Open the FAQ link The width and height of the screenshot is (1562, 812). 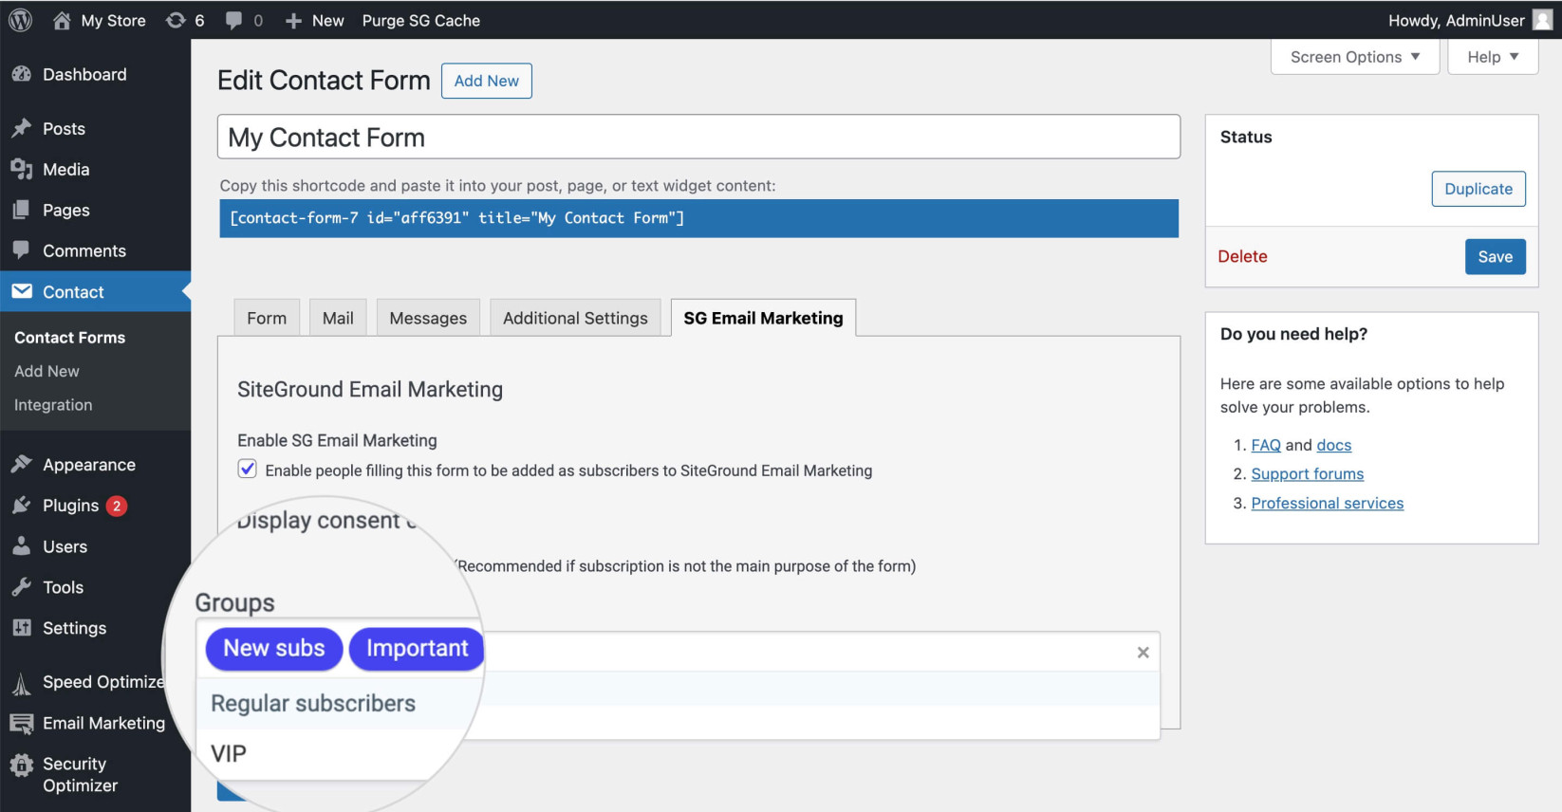click(x=1266, y=445)
